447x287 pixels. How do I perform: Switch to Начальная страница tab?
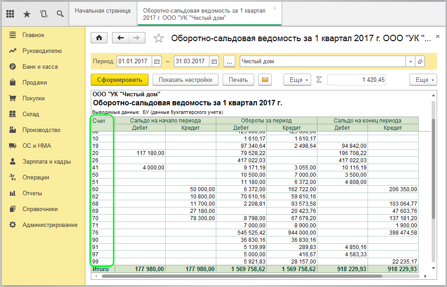[102, 10]
